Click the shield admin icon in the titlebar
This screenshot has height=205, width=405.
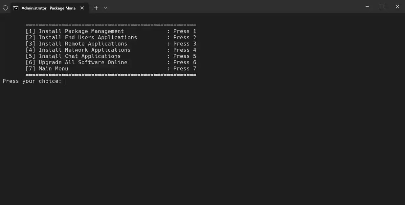(5, 8)
